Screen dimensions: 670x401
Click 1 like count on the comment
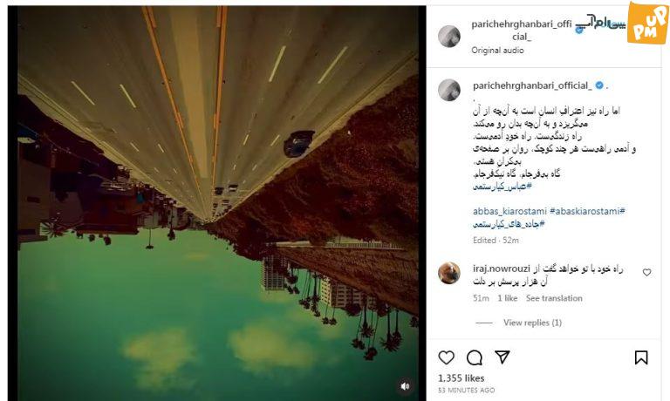(507, 298)
